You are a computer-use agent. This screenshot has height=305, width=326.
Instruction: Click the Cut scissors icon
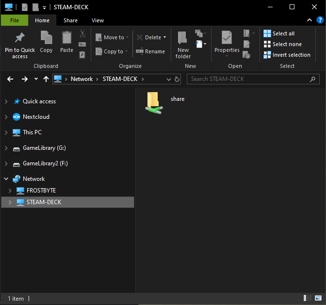82,33
